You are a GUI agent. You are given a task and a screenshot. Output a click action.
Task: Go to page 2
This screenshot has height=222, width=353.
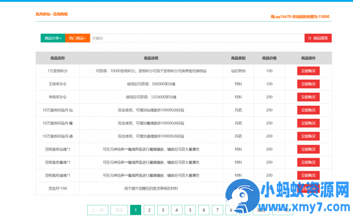point(149,210)
